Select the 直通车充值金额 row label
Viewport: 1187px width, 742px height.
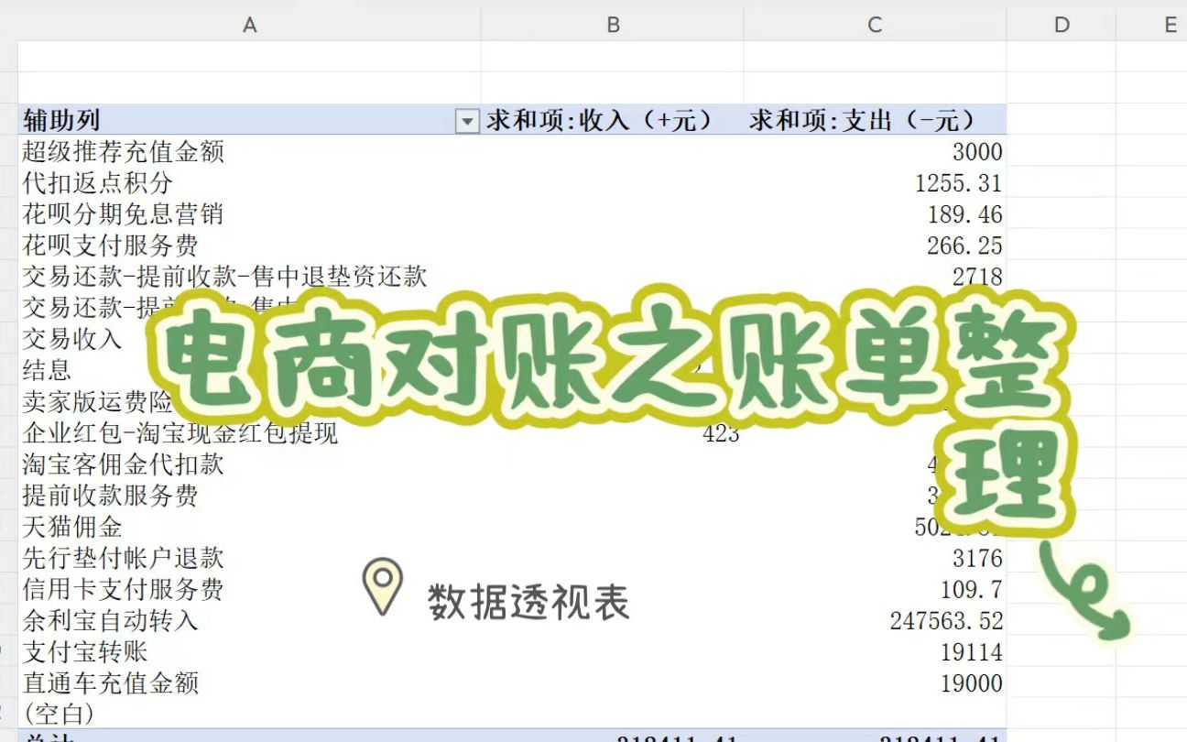pyautogui.click(x=110, y=682)
